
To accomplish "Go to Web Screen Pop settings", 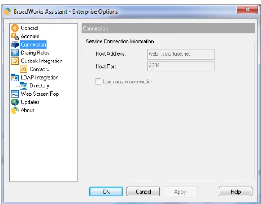I will coord(40,94).
